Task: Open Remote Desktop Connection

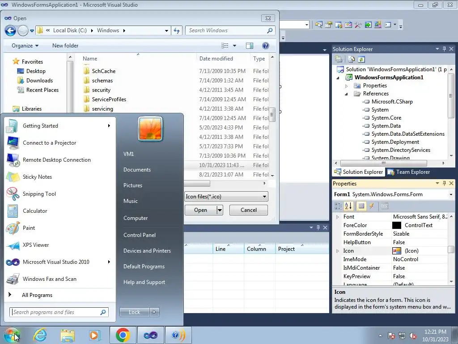Action: point(59,160)
